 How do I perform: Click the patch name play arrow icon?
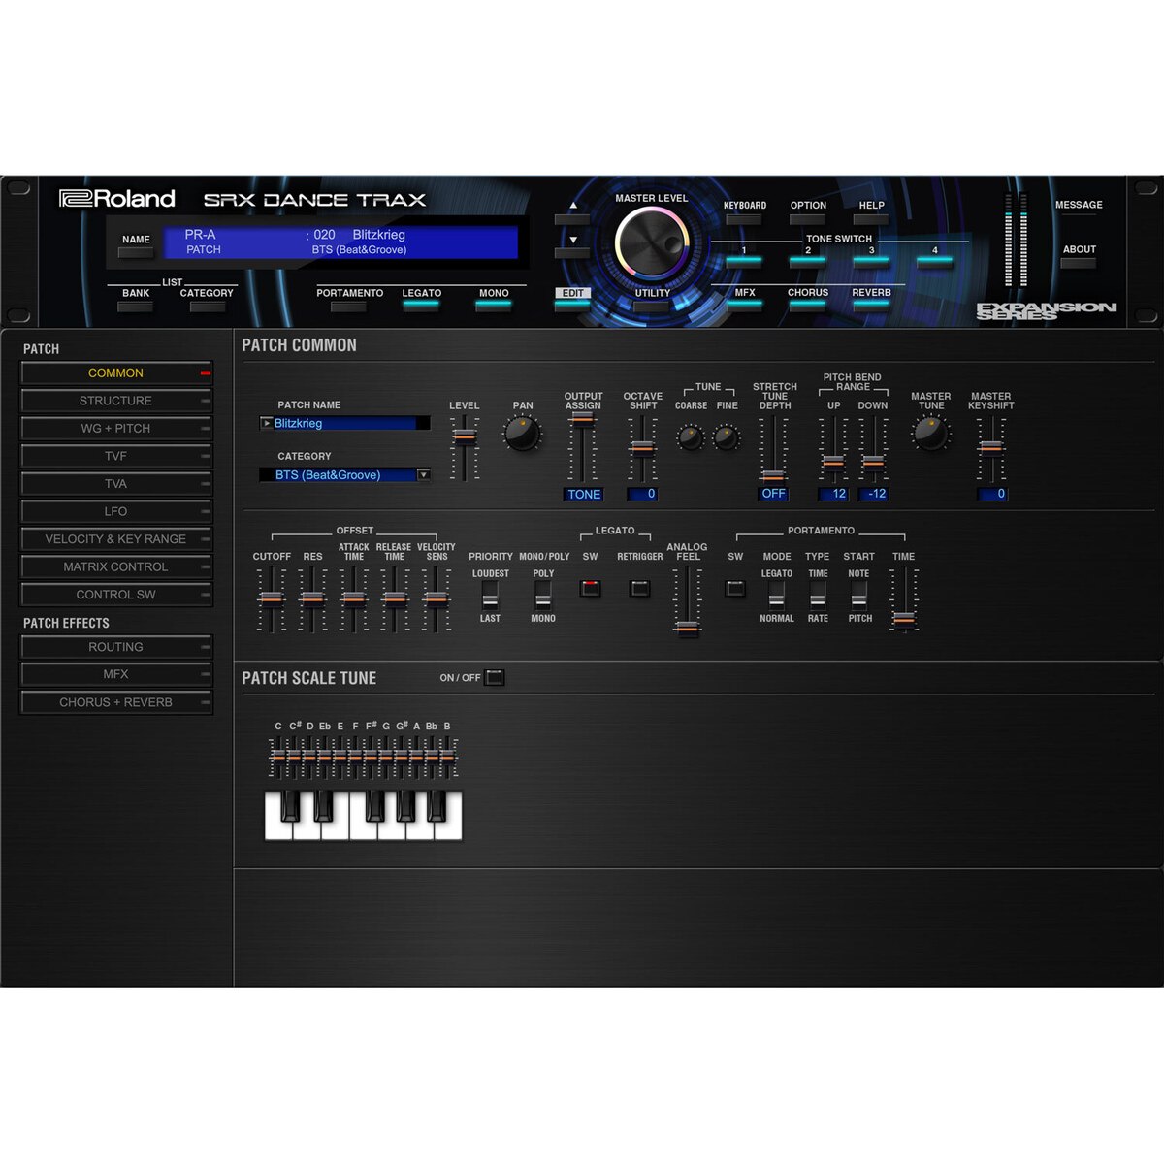(x=267, y=423)
